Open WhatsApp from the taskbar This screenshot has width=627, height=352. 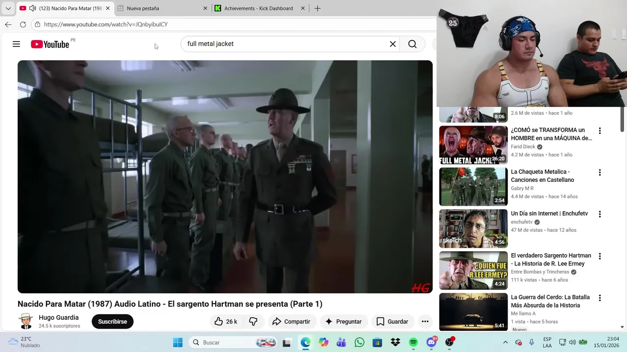[x=360, y=342]
